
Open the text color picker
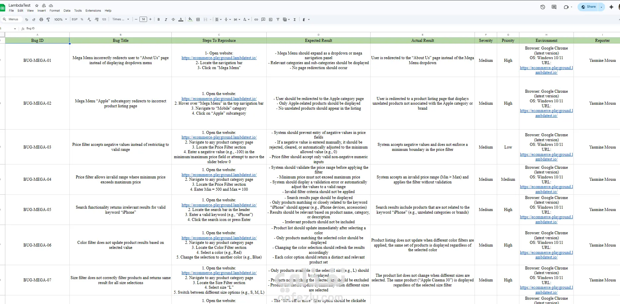(181, 20)
